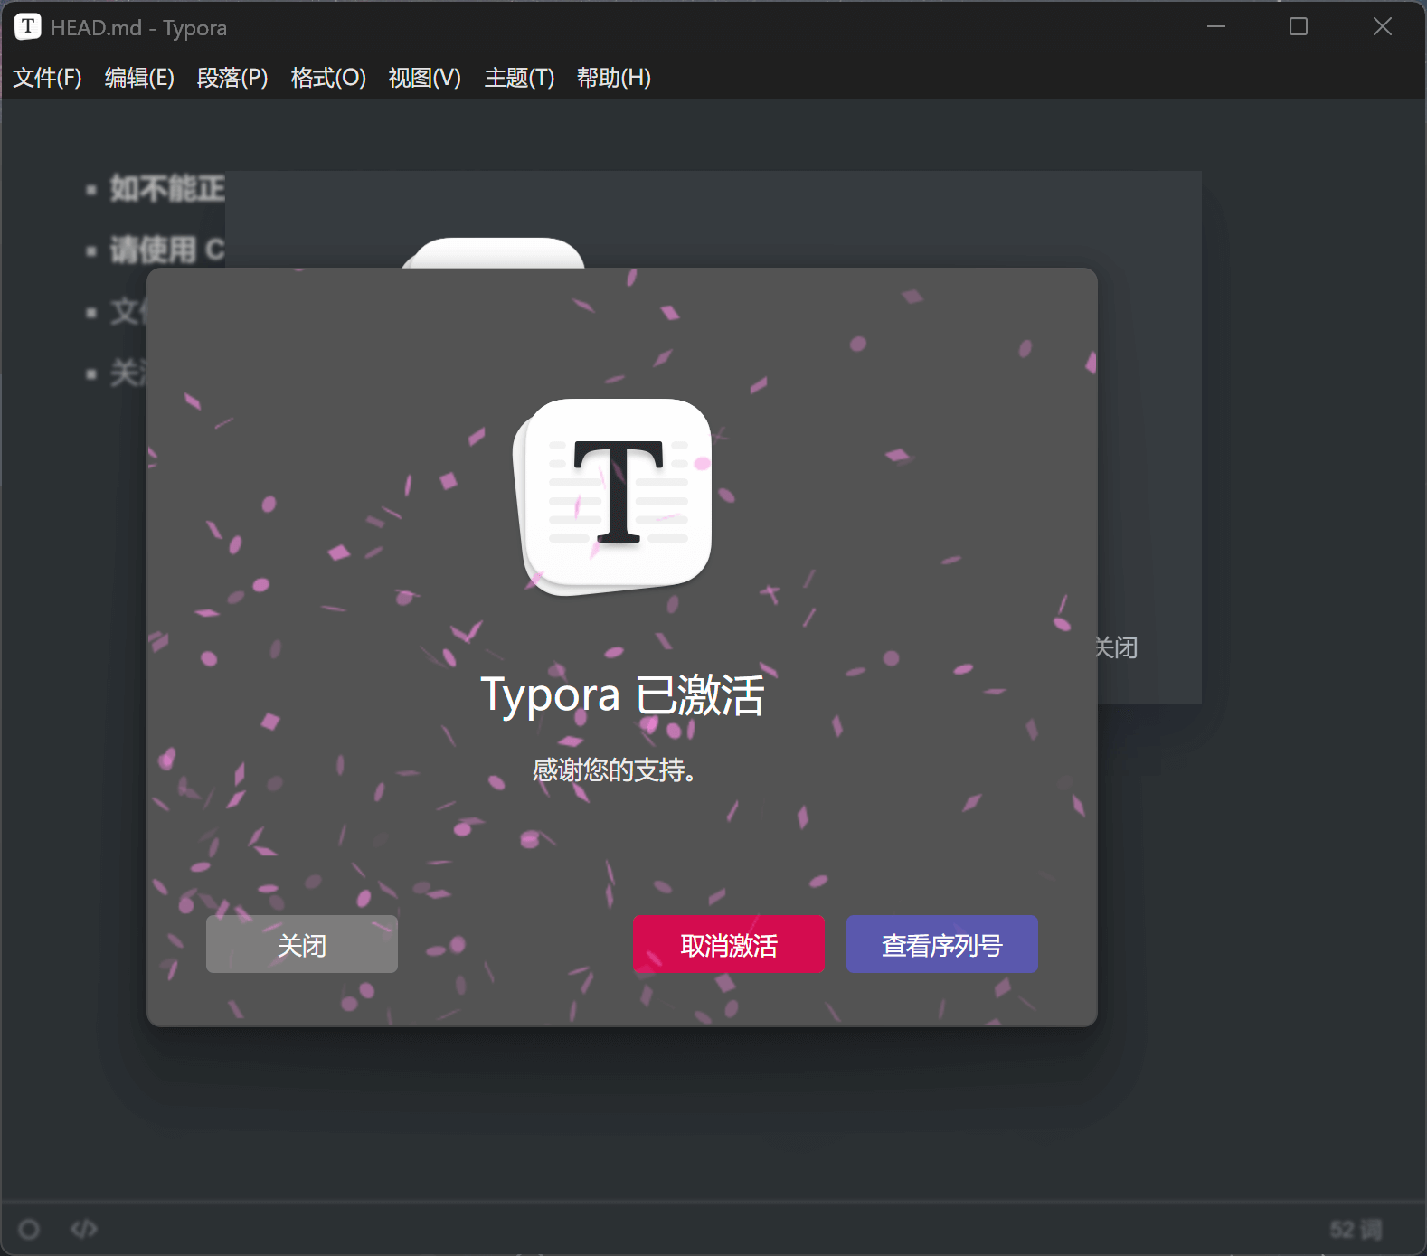Image resolution: width=1427 pixels, height=1256 pixels.
Task: Open the 主题(T) menu
Action: pos(519,78)
